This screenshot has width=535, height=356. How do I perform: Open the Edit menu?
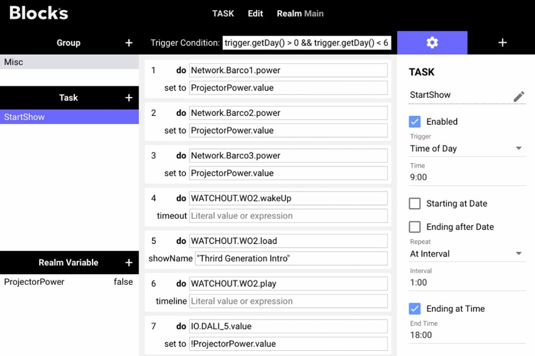(x=256, y=13)
